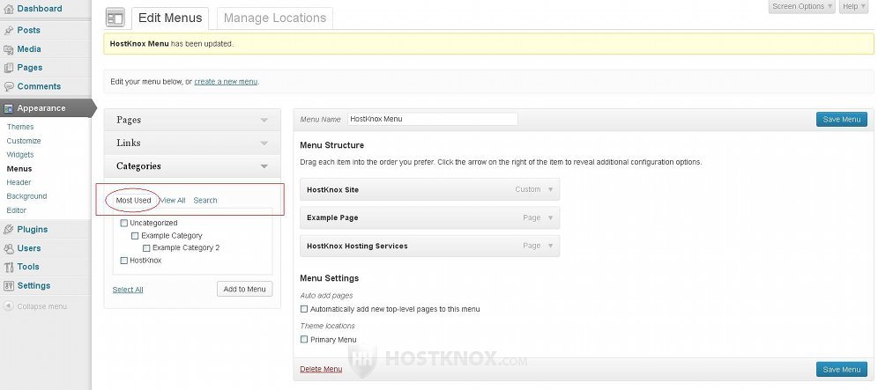878x390 pixels.
Task: Collapse the Categories metabox arrow
Action: (x=264, y=166)
